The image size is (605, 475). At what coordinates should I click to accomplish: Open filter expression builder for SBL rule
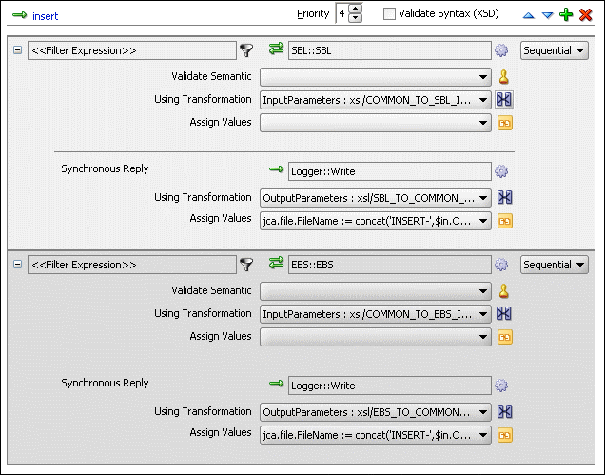[246, 50]
